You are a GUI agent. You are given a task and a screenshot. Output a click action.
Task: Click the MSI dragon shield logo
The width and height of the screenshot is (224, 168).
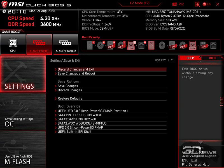[x=4, y=4]
